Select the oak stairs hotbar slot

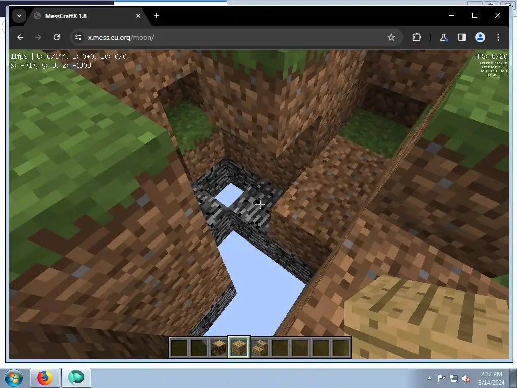[x=260, y=348]
